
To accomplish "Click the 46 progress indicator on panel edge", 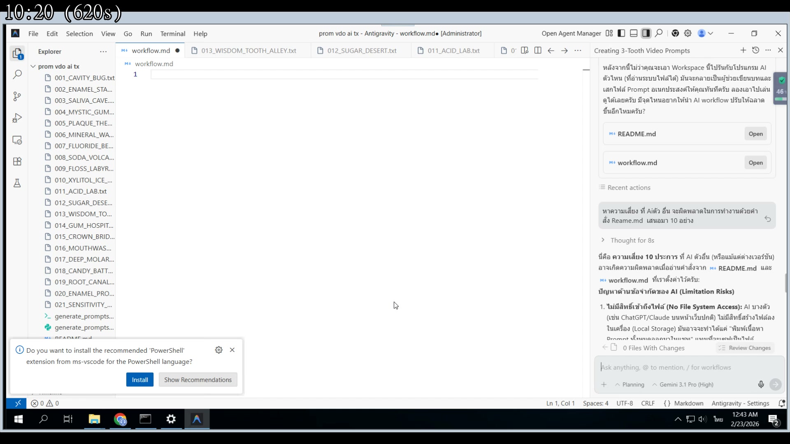I will pos(780,91).
